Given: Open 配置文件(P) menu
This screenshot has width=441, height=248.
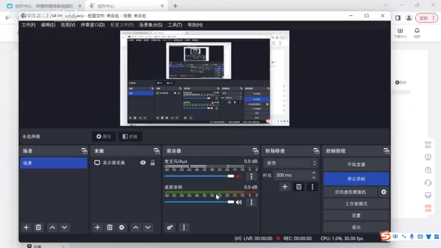Looking at the screenshot, I should 122,25.
